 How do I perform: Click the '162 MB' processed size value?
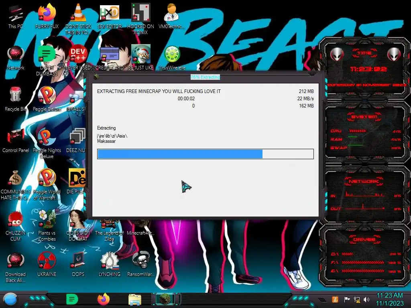pos(306,106)
